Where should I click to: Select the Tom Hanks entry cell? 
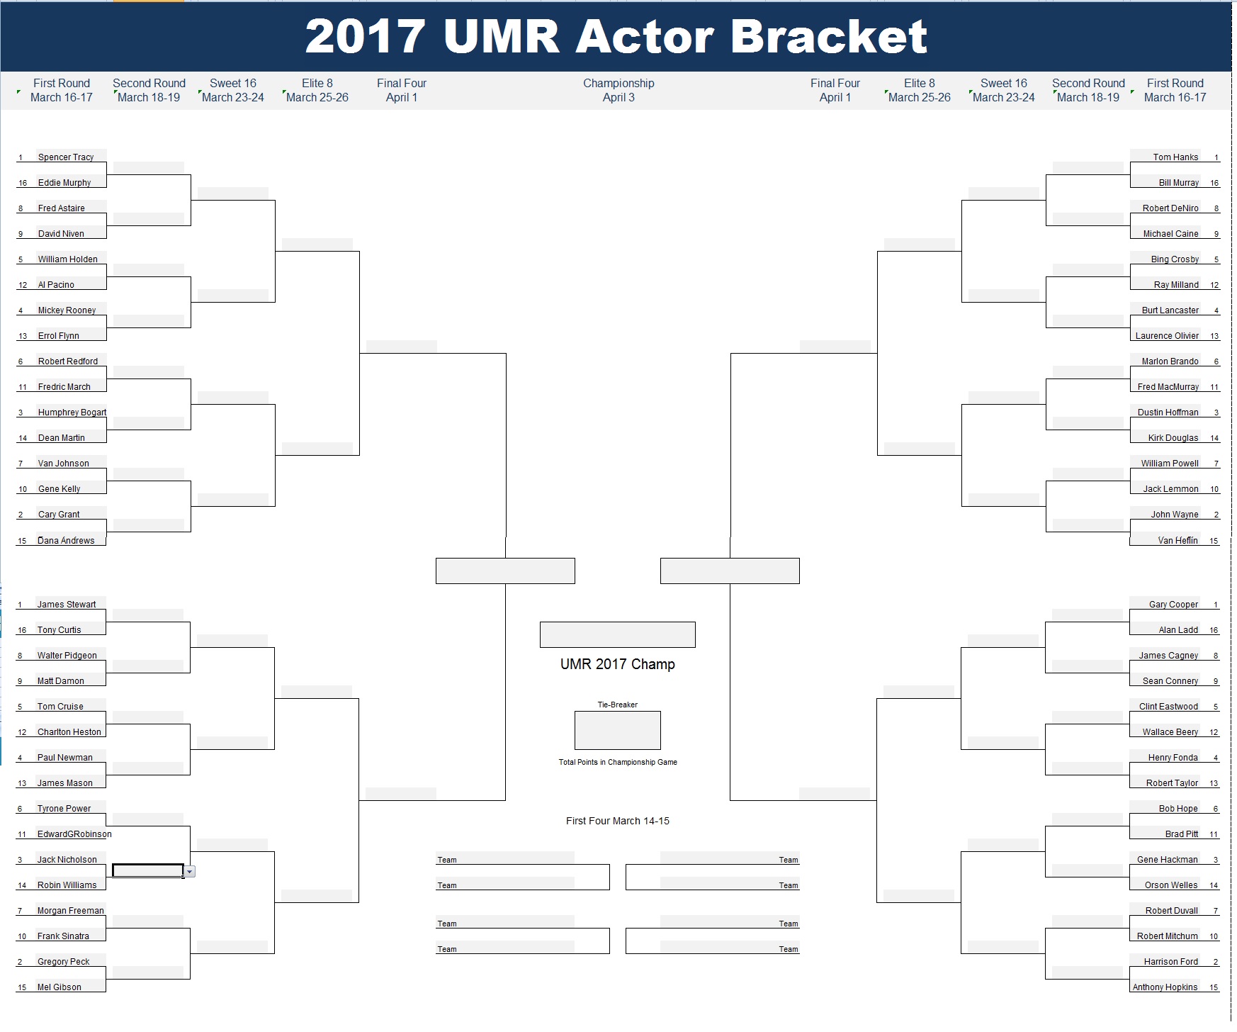[x=1165, y=156]
